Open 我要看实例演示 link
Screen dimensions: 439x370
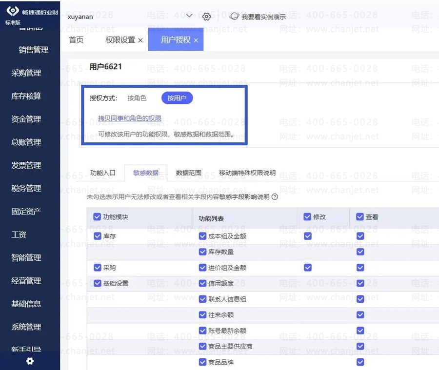(263, 17)
